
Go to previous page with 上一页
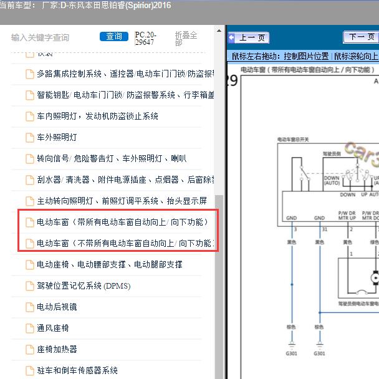[249, 37]
